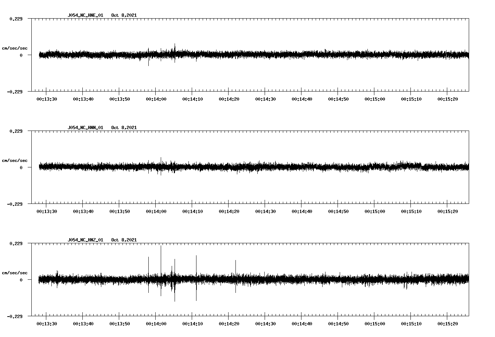Click the zero axis label of HNN plot
The width and height of the screenshot is (495, 337).
(21, 167)
